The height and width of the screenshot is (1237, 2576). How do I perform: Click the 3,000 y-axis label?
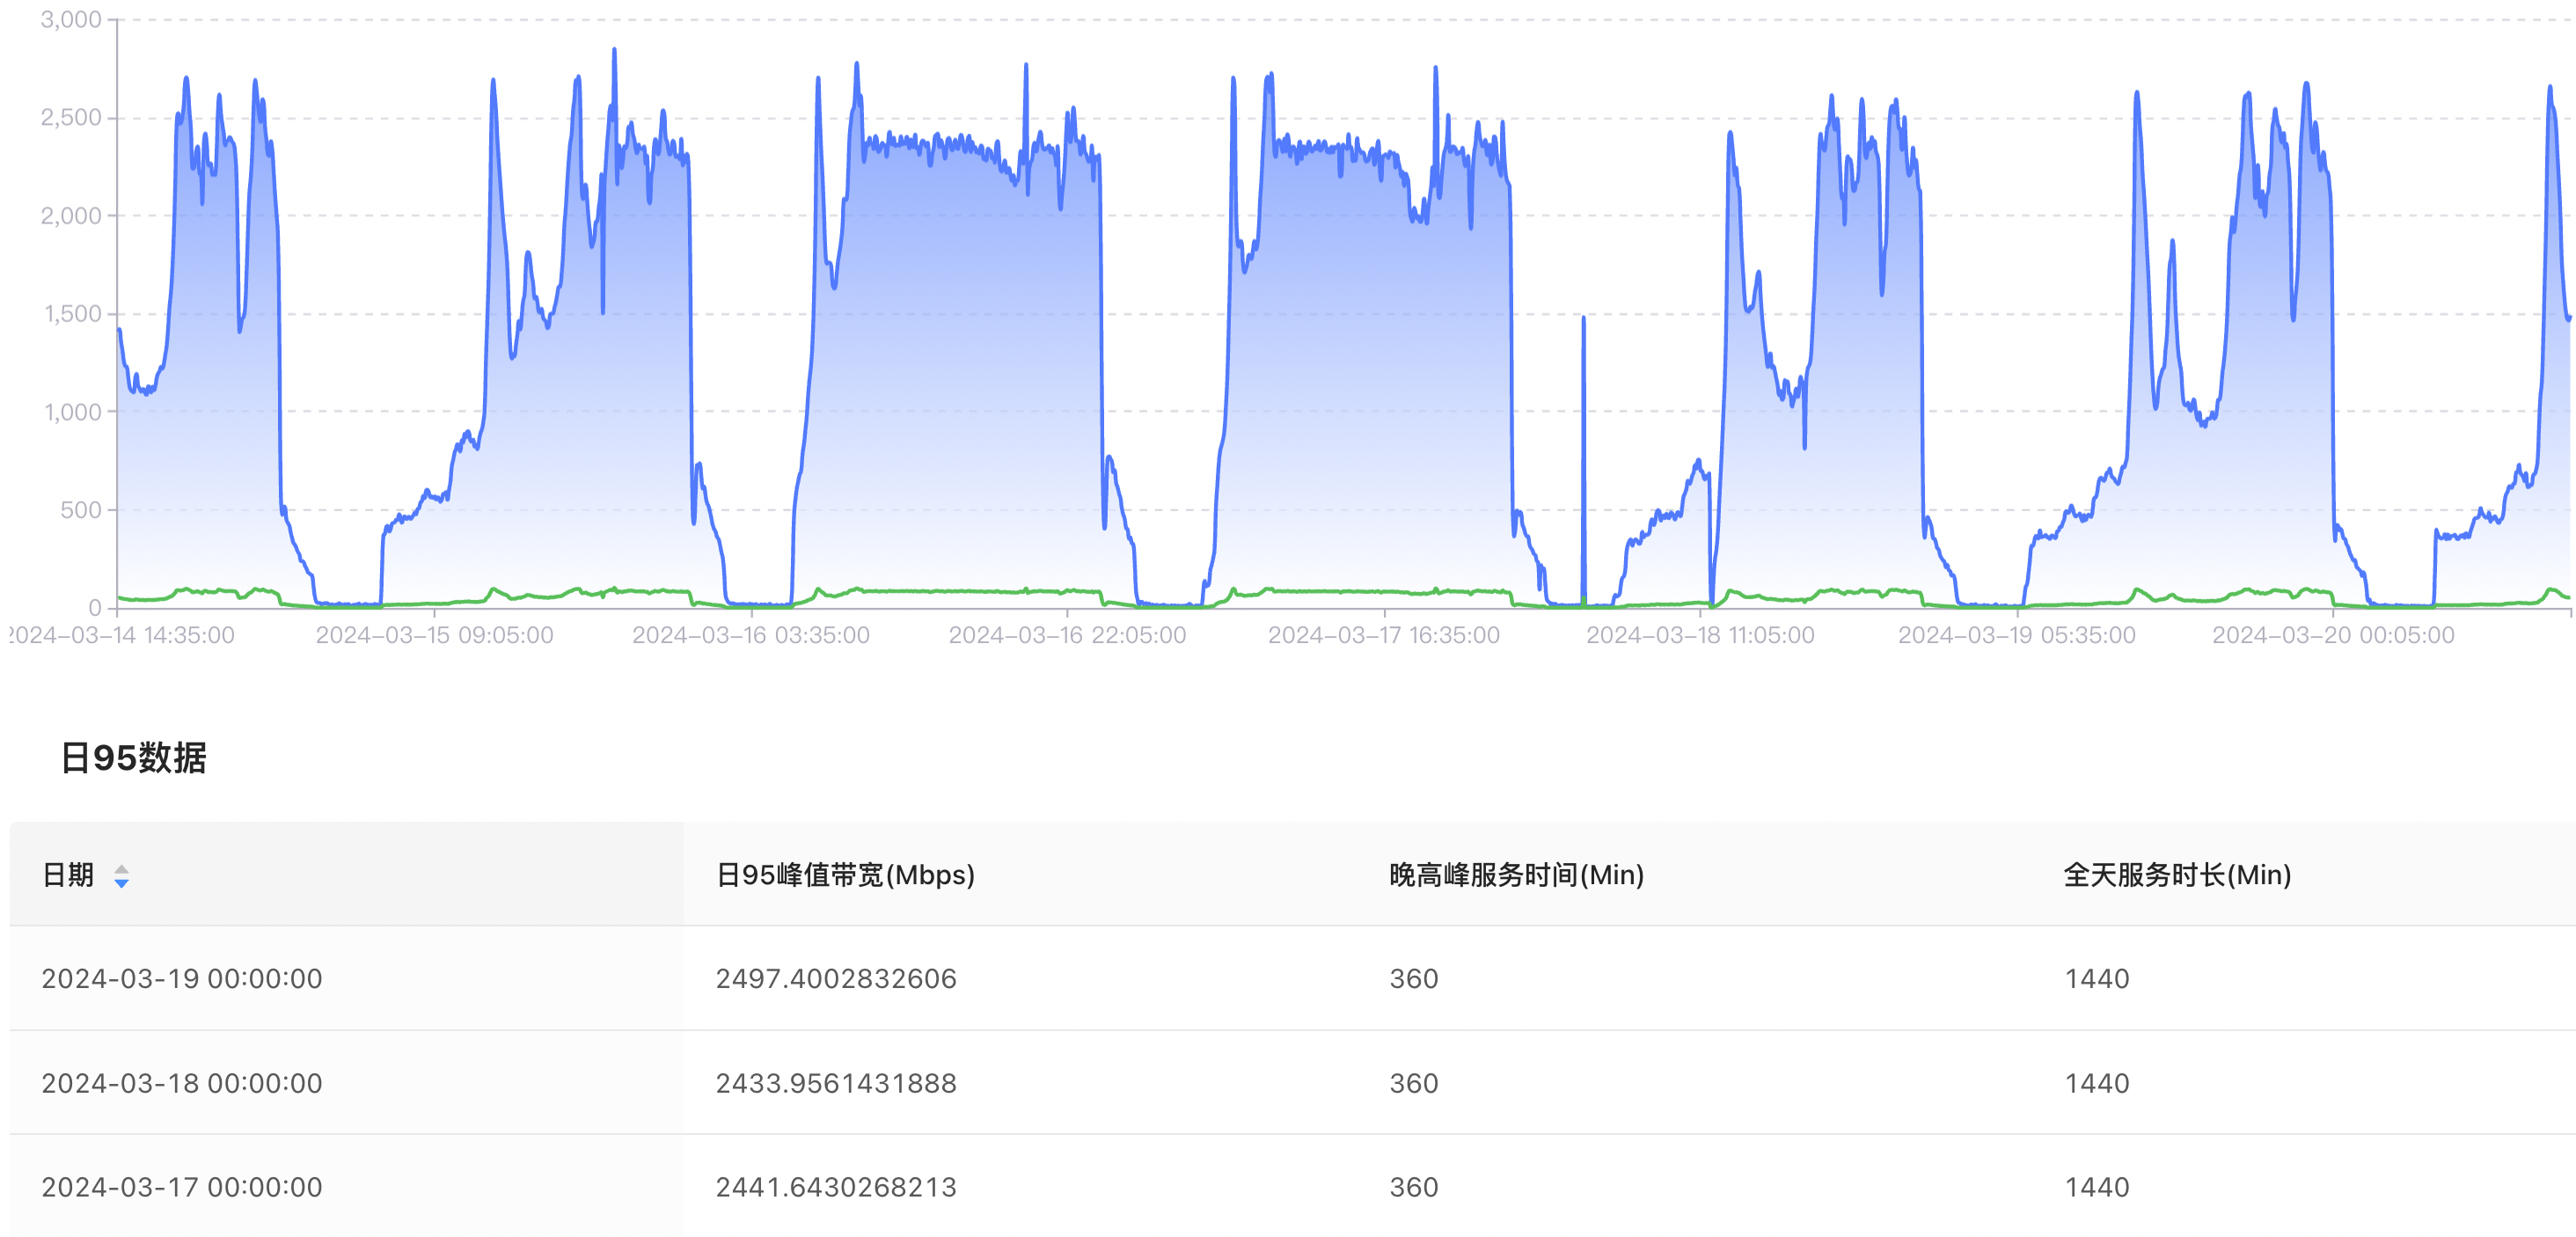pos(71,19)
